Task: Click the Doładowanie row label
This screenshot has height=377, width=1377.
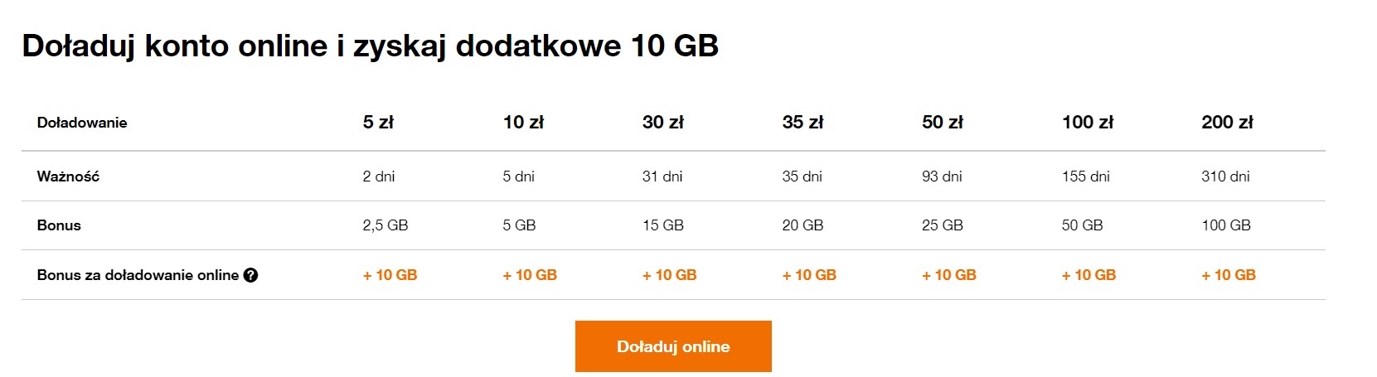Action: [82, 123]
